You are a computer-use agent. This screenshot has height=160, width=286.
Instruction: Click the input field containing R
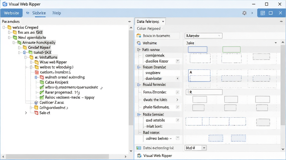pos(204,92)
